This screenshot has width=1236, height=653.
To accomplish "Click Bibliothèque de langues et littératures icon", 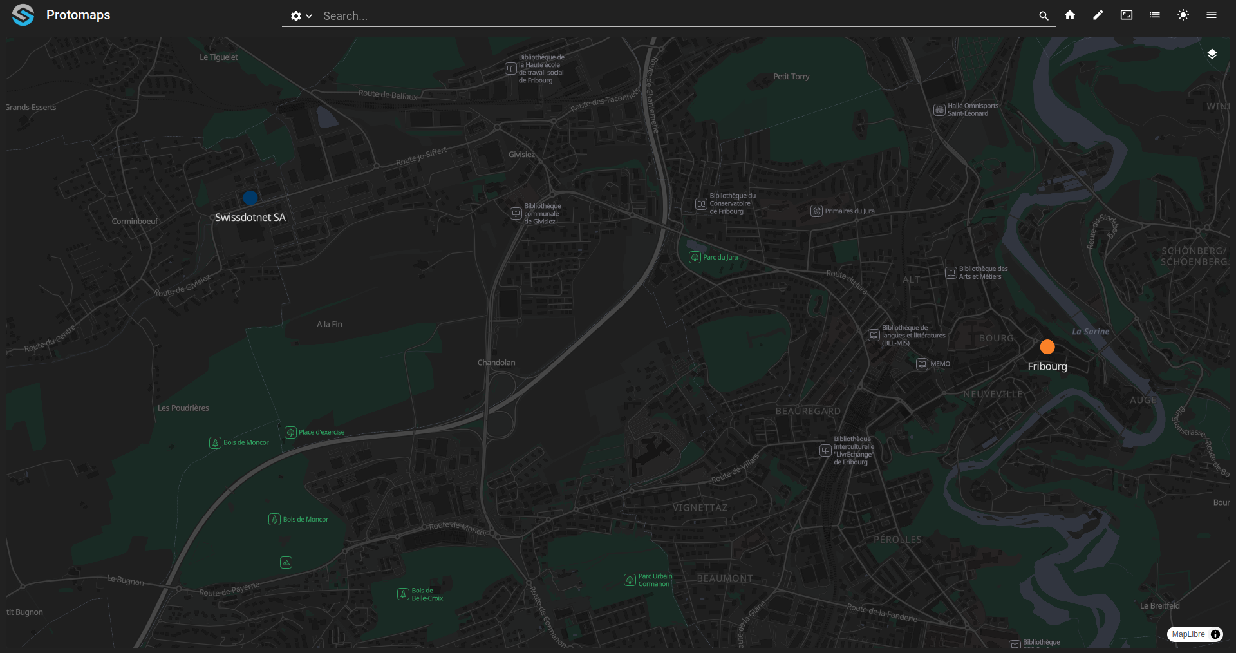I will coord(874,336).
